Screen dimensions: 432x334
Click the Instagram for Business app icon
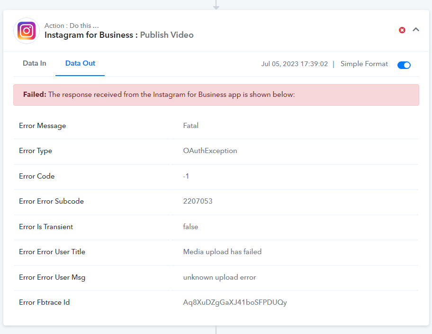click(x=27, y=31)
